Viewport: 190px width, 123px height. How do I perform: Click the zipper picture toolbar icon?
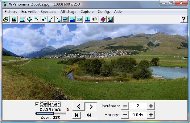pyautogui.click(x=88, y=19)
